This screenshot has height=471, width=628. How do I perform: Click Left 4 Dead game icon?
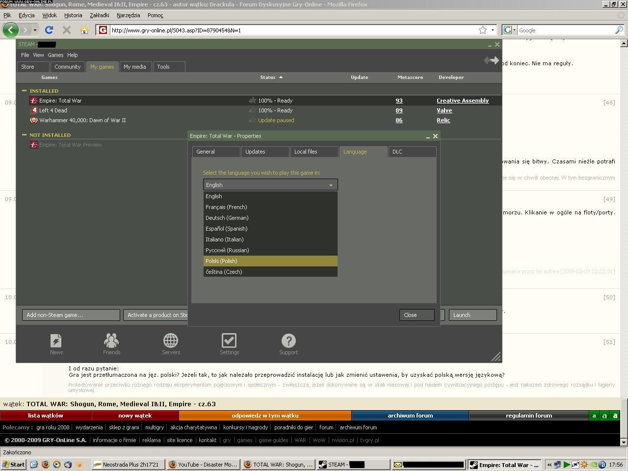pos(34,110)
